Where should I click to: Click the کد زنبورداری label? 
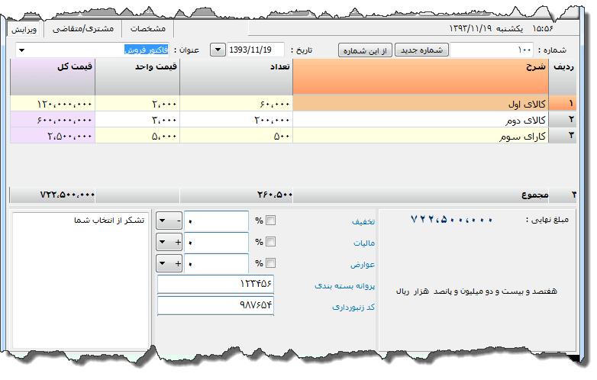click(x=353, y=307)
